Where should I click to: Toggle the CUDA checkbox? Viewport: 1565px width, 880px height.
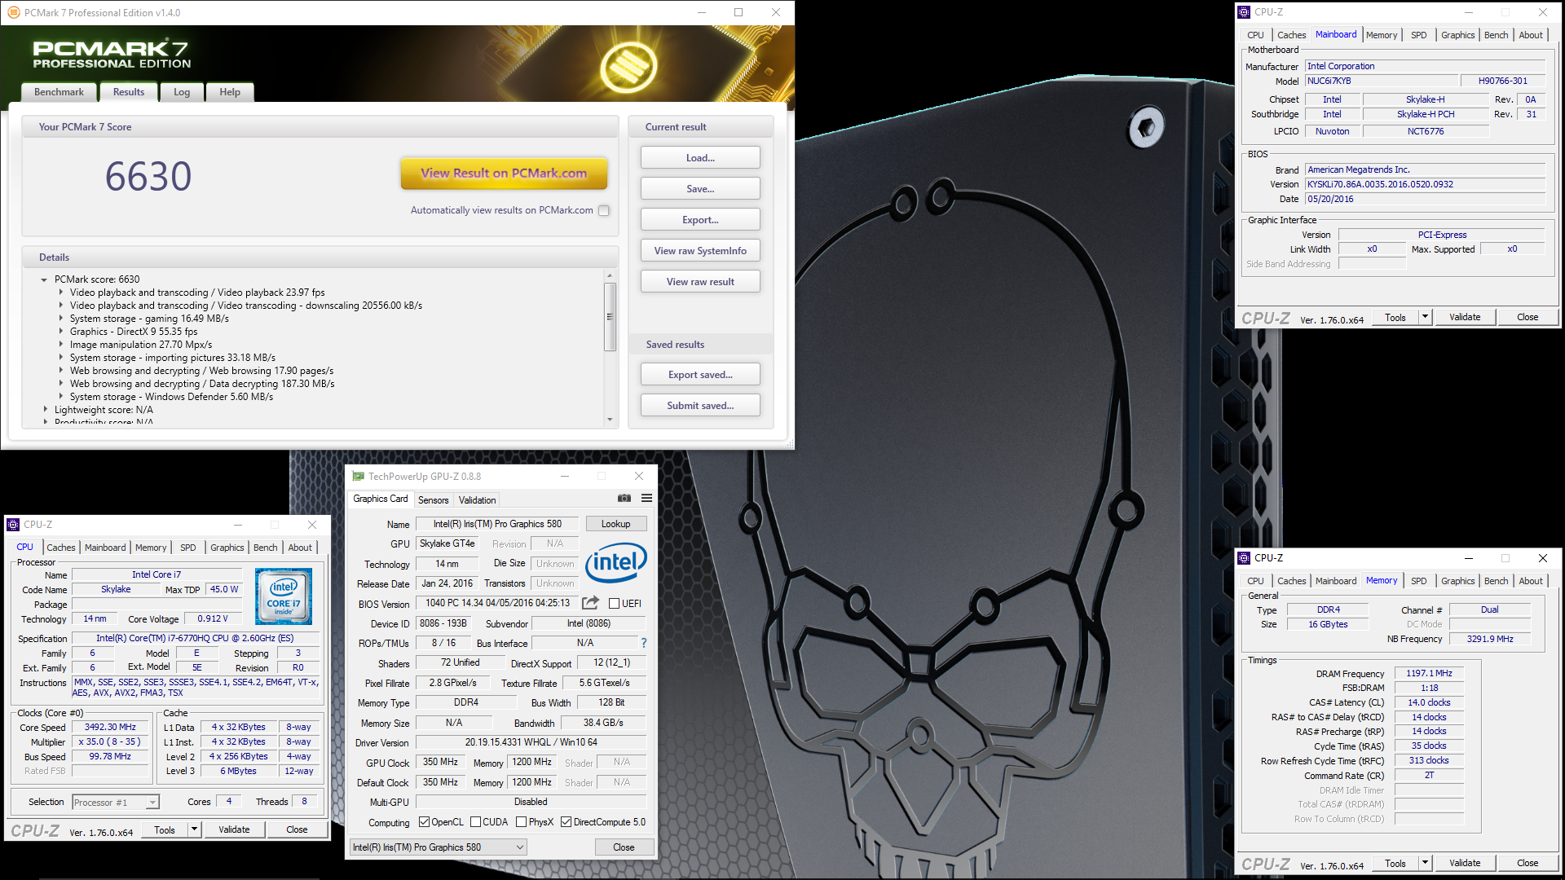(475, 822)
